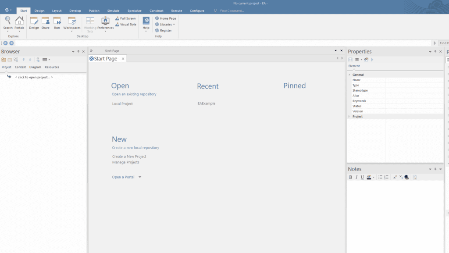449x253 pixels.
Task: Select the Context tab in the Browser panel
Action: coord(20,67)
